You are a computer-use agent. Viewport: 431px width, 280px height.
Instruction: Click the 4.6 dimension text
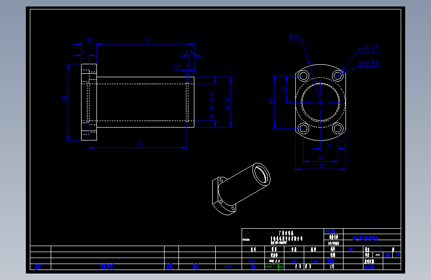(x=190, y=52)
